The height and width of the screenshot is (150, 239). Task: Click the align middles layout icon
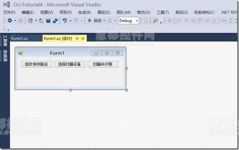click(207, 21)
